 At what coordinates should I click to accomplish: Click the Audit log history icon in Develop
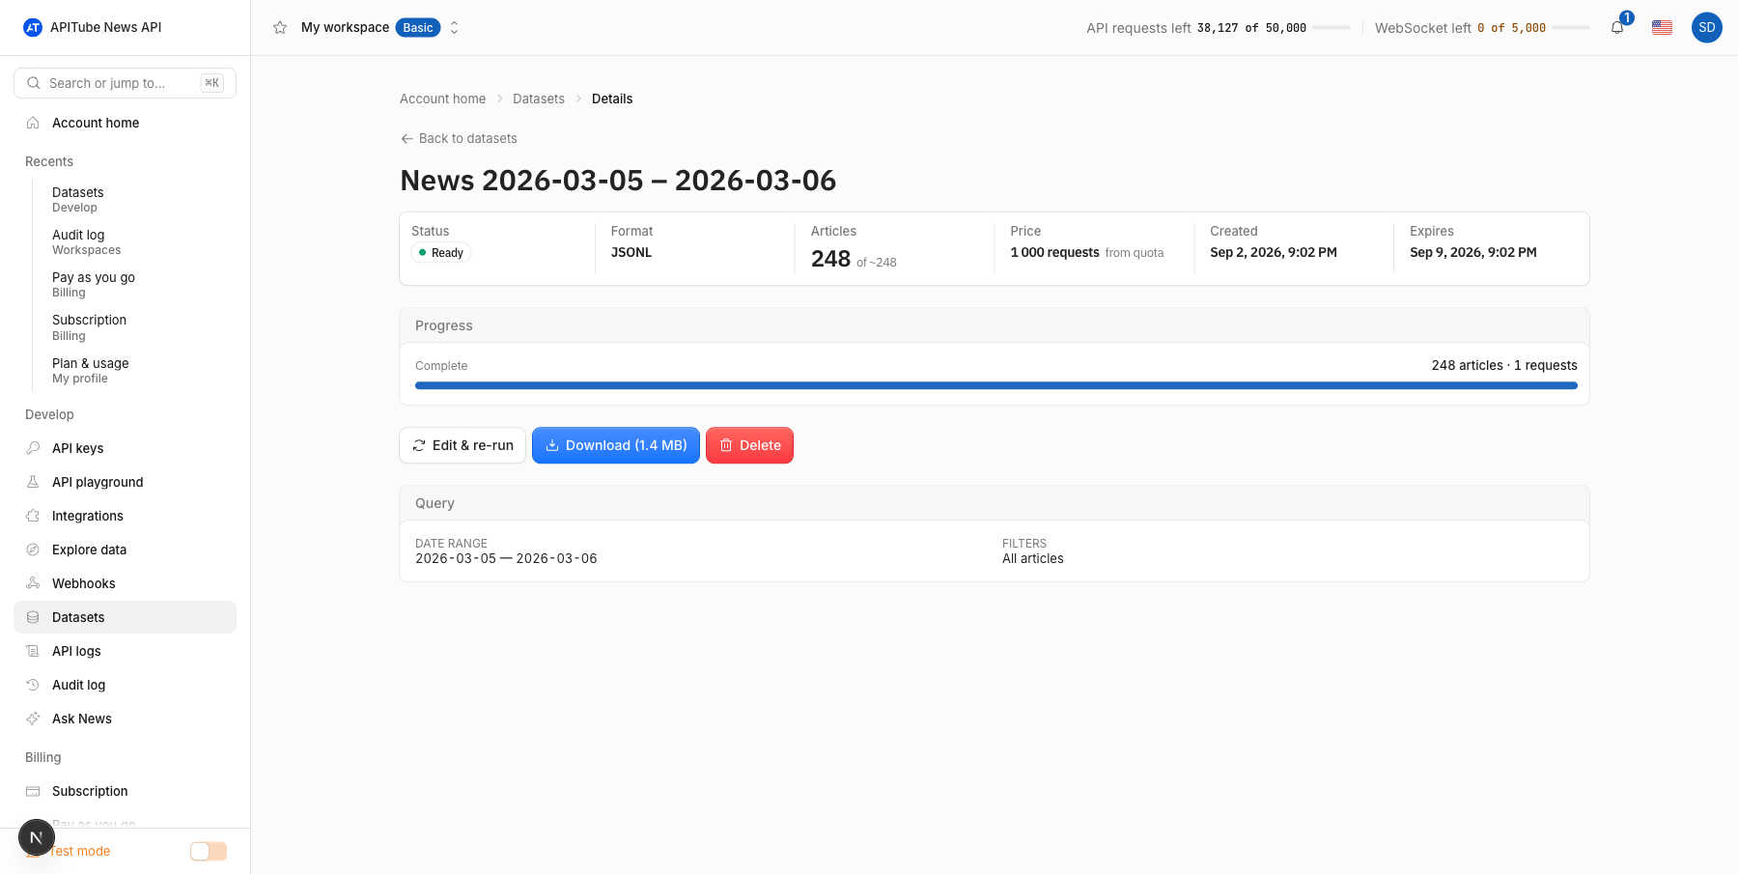tap(33, 685)
